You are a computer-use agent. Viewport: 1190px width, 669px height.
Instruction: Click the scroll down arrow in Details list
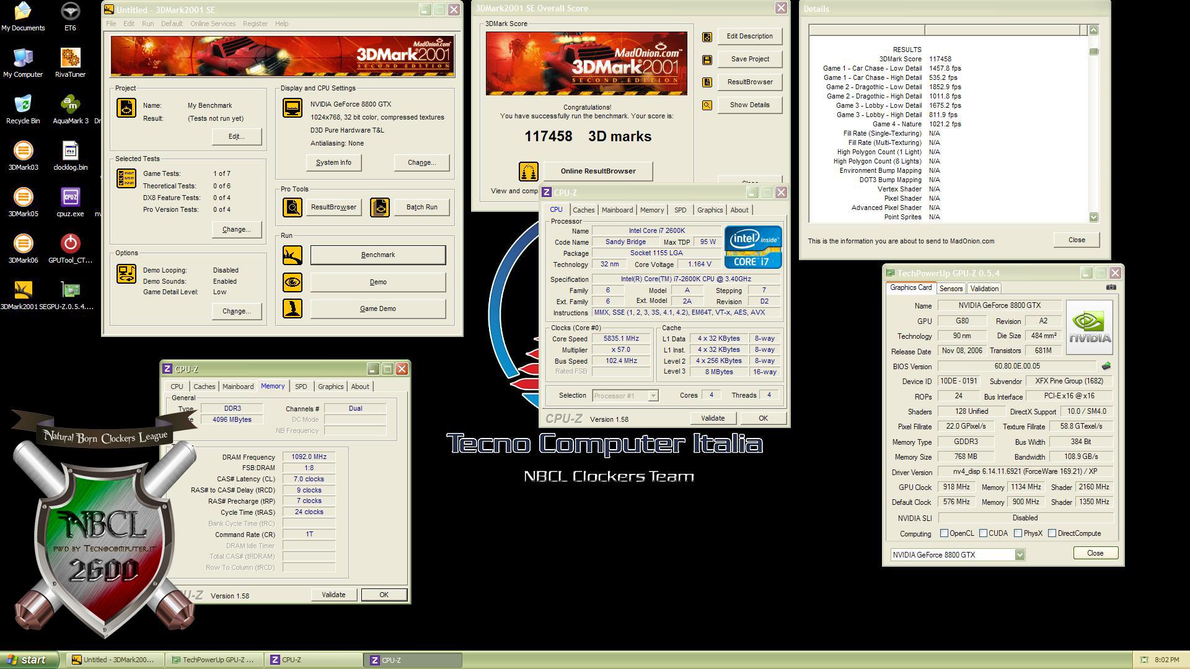click(1093, 217)
